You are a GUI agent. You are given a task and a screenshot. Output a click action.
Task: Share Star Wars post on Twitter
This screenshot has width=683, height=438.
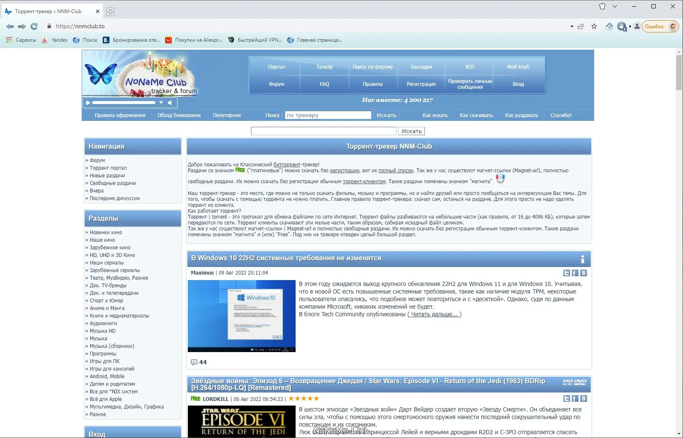click(x=567, y=398)
